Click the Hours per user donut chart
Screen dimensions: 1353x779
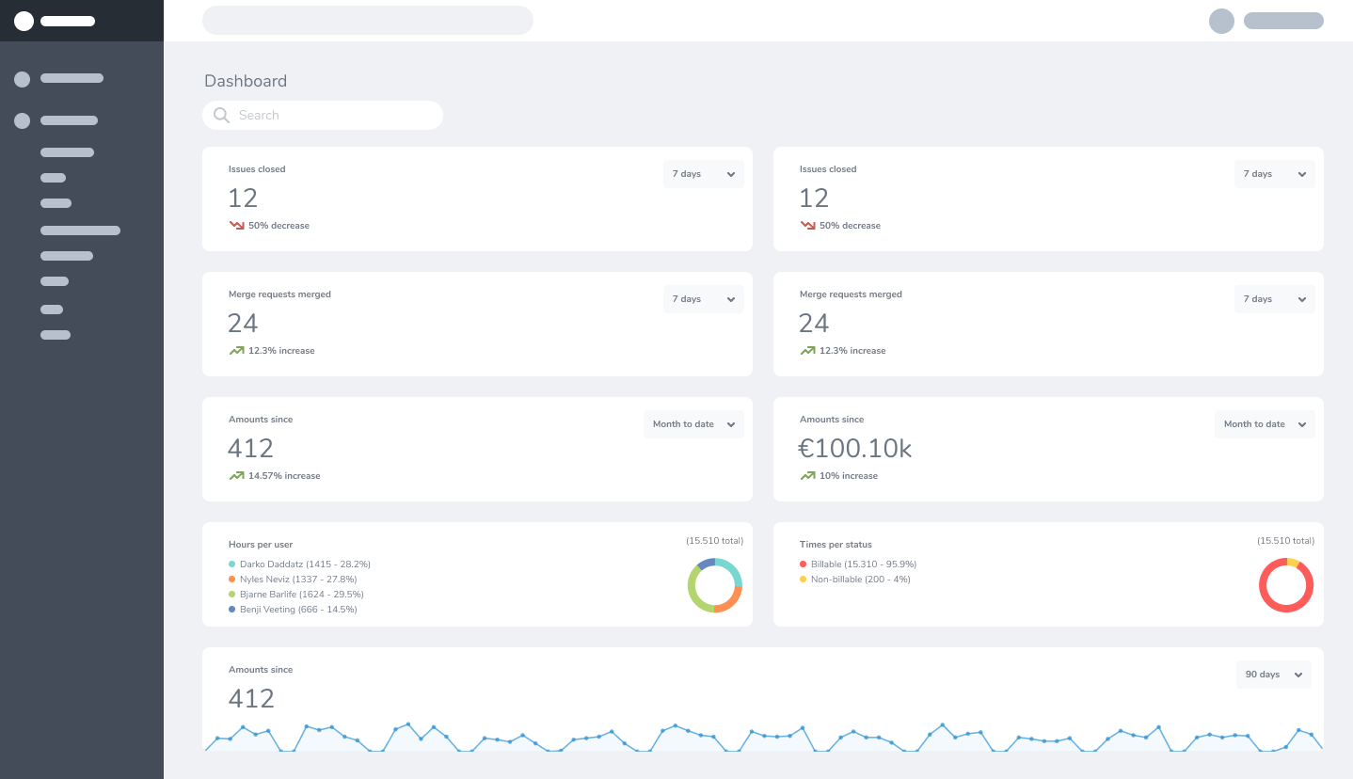tap(714, 585)
